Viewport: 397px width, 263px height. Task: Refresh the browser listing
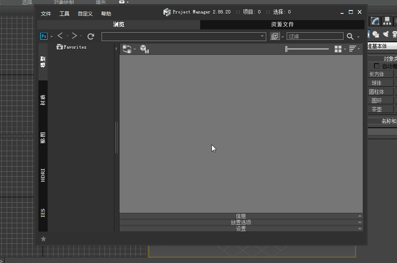point(91,36)
